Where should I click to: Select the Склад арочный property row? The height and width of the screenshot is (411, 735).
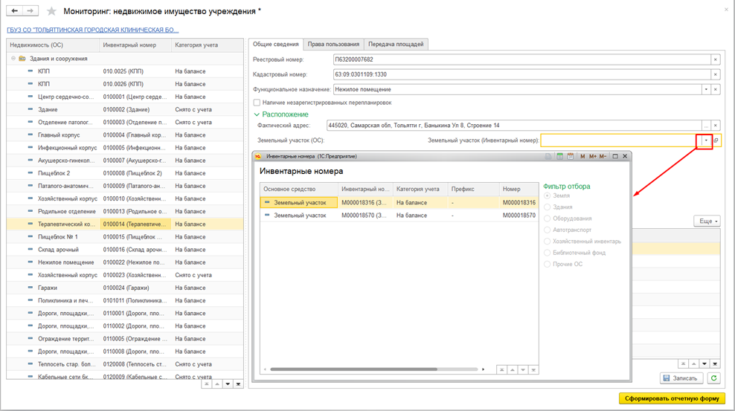click(125, 250)
